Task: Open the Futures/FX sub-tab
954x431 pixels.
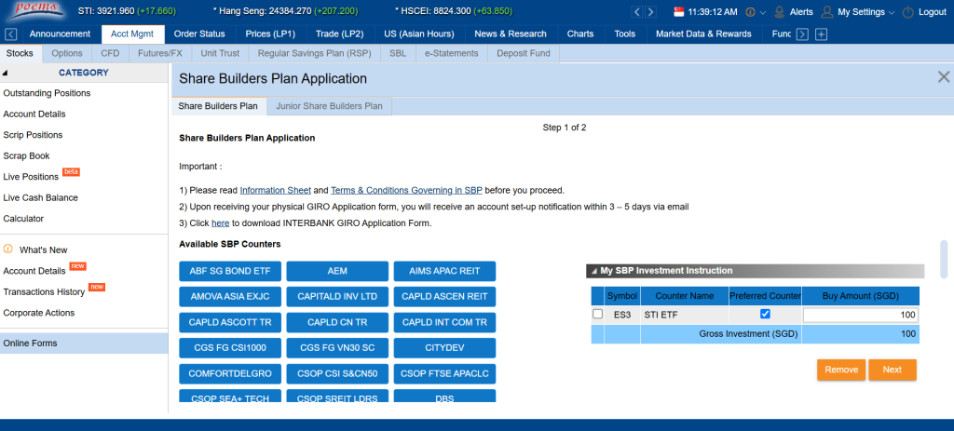Action: click(x=160, y=53)
